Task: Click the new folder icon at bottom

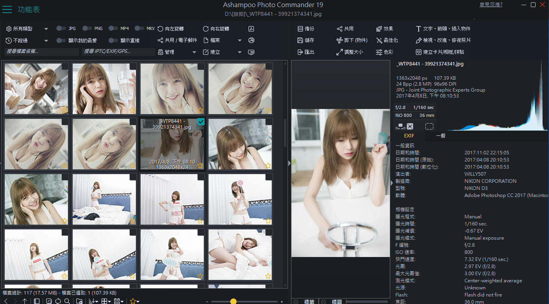Action: click(x=79, y=301)
